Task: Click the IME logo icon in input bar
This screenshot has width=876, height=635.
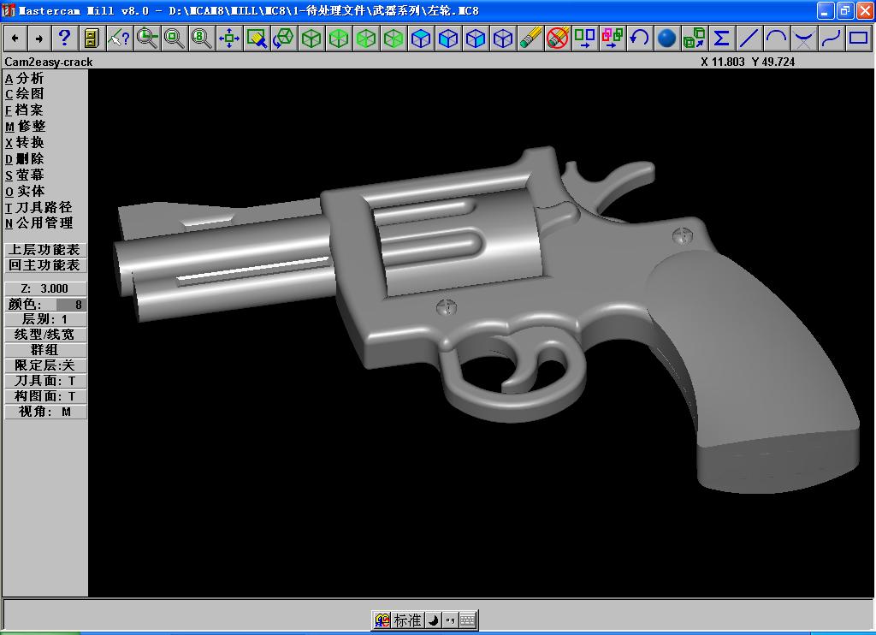Action: point(382,620)
